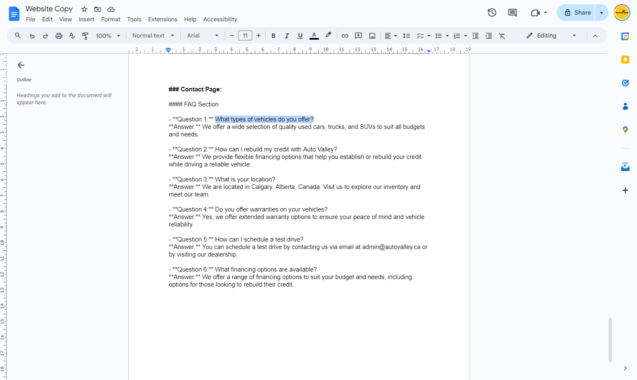Viewport: 637px width, 380px height.
Task: Star the Website Copy document
Action: [84, 9]
